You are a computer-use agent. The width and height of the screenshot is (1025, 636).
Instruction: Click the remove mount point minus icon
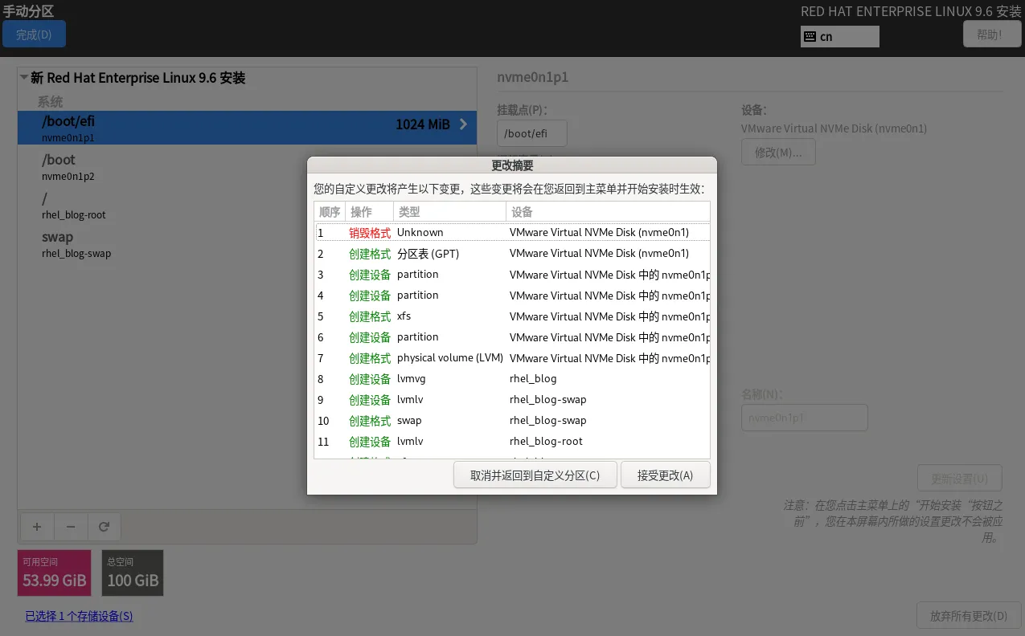click(71, 527)
